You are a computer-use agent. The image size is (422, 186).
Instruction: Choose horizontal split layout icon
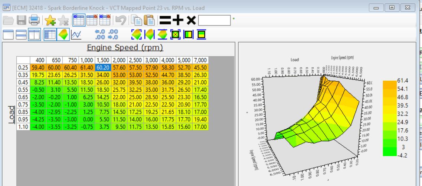click(21, 34)
